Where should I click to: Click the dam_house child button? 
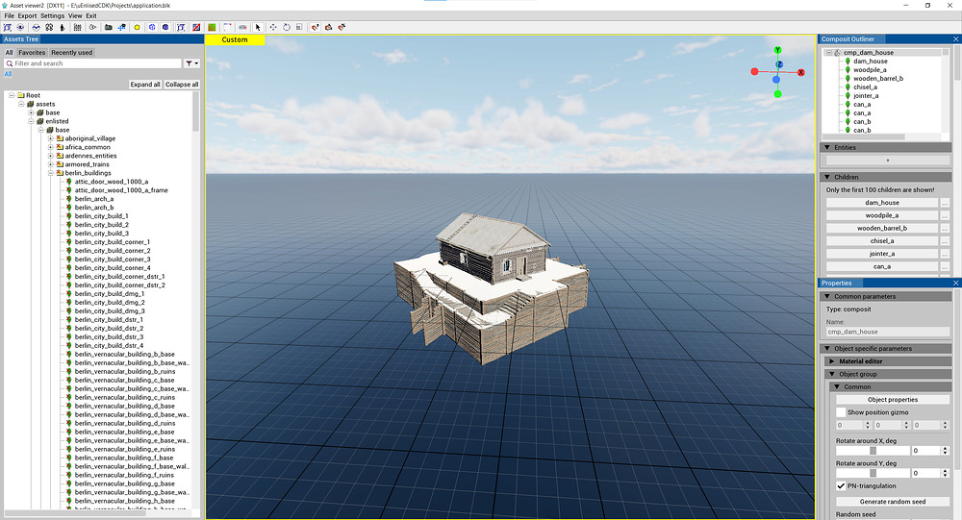881,203
